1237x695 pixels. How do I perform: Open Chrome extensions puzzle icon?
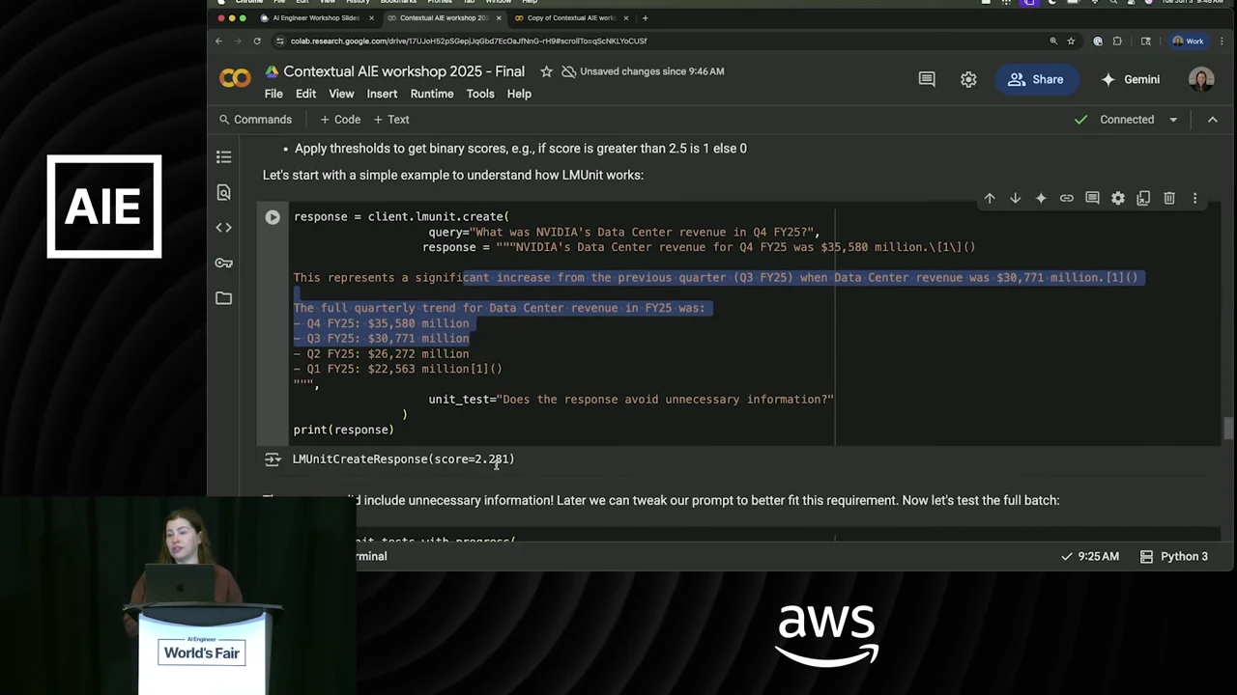point(1118,41)
